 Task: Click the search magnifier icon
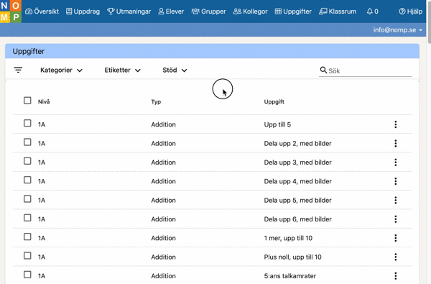[323, 70]
